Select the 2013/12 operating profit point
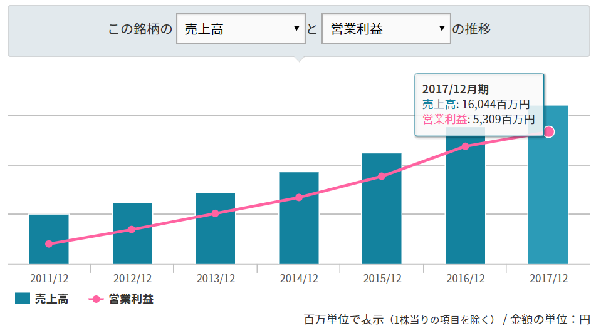Image resolution: width=601 pixels, height=333 pixels. coord(215,213)
